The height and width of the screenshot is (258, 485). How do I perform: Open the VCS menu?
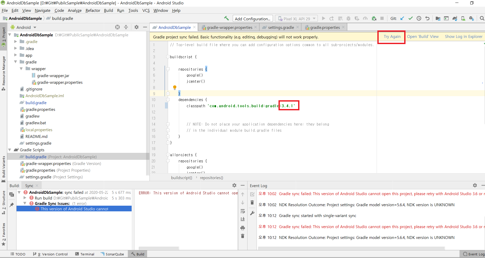[146, 10]
